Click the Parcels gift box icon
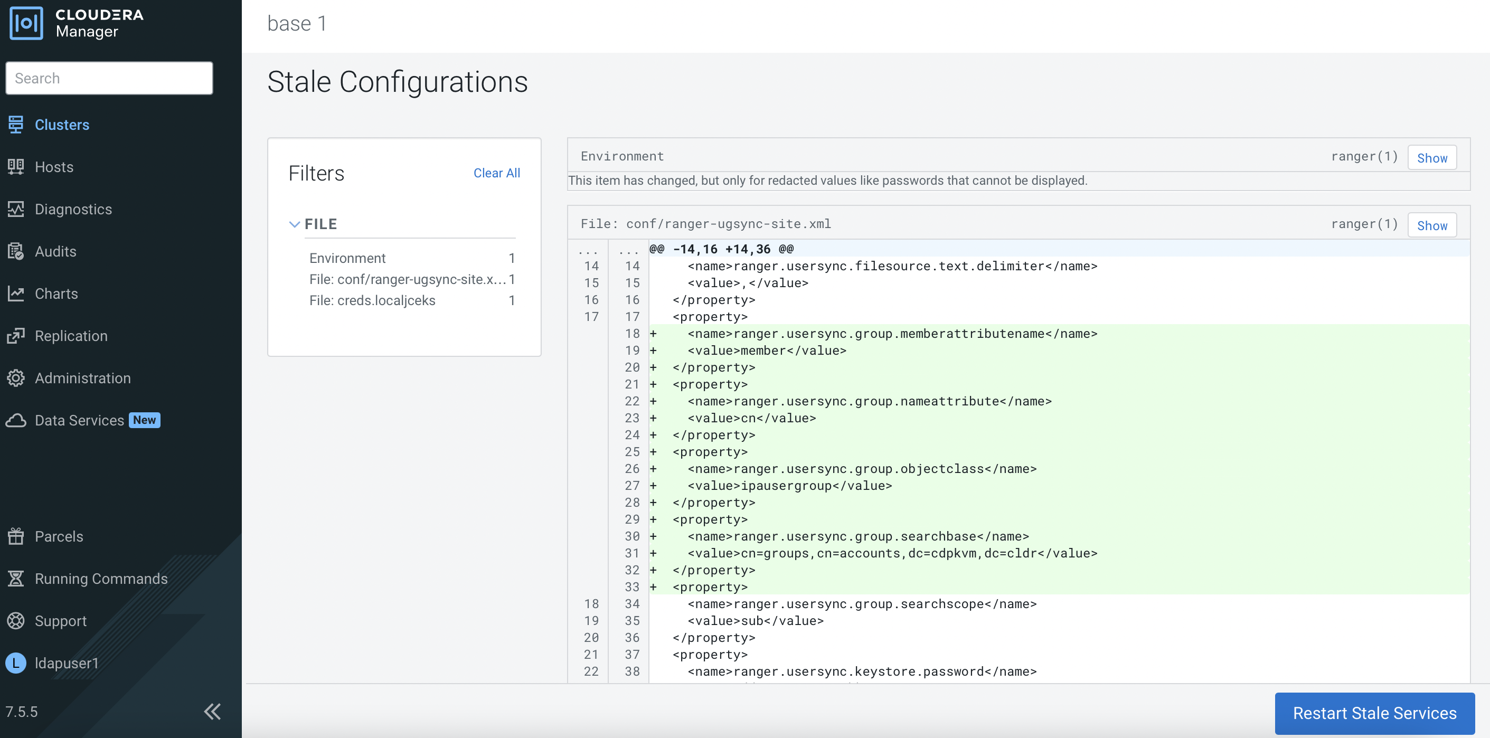The width and height of the screenshot is (1490, 738). click(16, 536)
